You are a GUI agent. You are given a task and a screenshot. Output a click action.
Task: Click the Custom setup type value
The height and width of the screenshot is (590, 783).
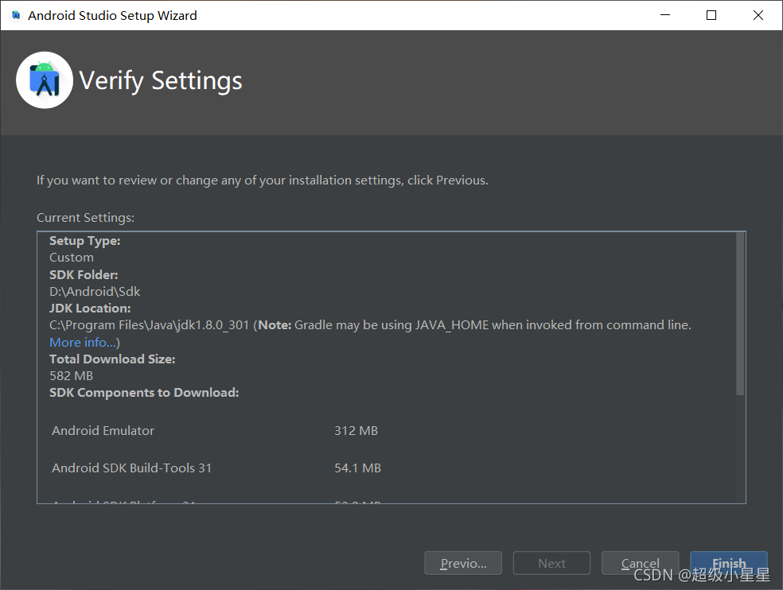tap(72, 258)
